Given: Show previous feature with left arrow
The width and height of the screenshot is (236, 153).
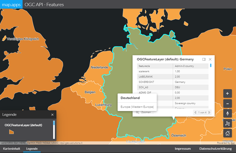Looking at the screenshot, I should [195, 112].
